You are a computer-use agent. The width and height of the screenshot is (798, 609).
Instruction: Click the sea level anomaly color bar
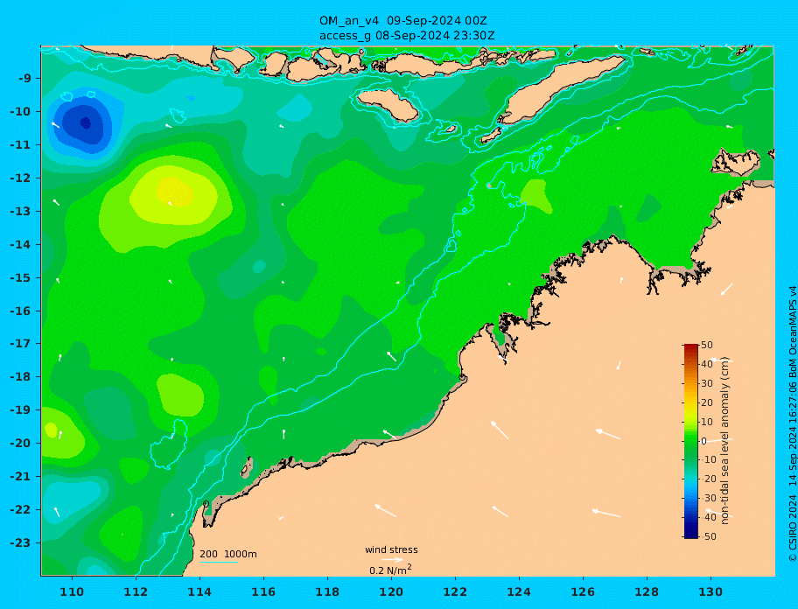pyautogui.click(x=690, y=441)
